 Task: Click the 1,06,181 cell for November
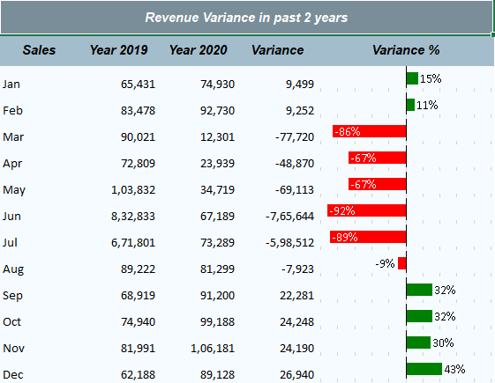pos(213,349)
